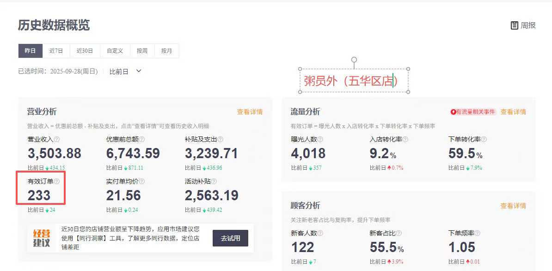Switch to the 近7日 tab

(x=56, y=51)
